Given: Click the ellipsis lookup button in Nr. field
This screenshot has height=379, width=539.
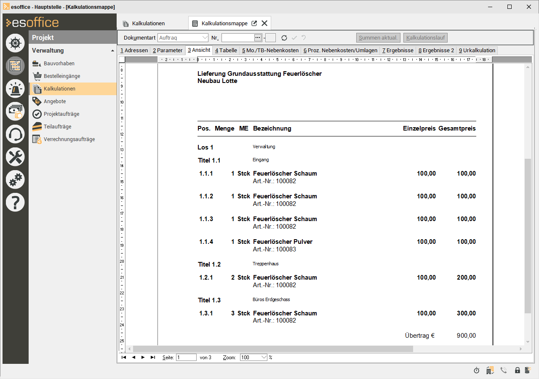Looking at the screenshot, I should (x=258, y=38).
